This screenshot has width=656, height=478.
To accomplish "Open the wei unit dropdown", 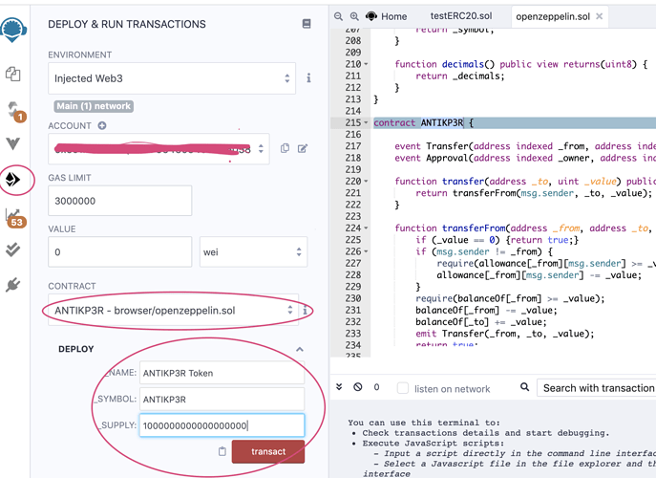I will click(254, 251).
